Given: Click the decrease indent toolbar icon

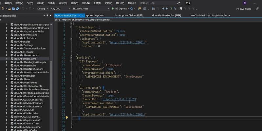Looking at the screenshot, I should 163,9.
